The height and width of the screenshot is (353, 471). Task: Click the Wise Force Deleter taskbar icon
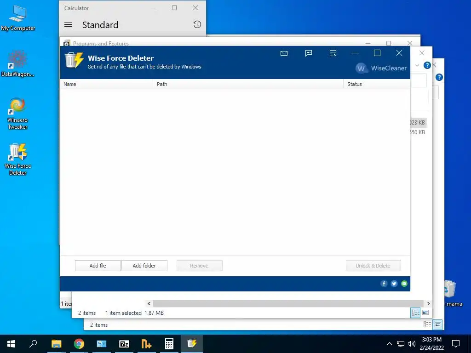(192, 344)
